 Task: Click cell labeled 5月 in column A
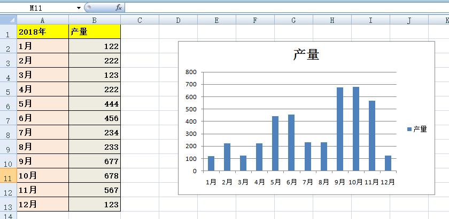pos(43,104)
